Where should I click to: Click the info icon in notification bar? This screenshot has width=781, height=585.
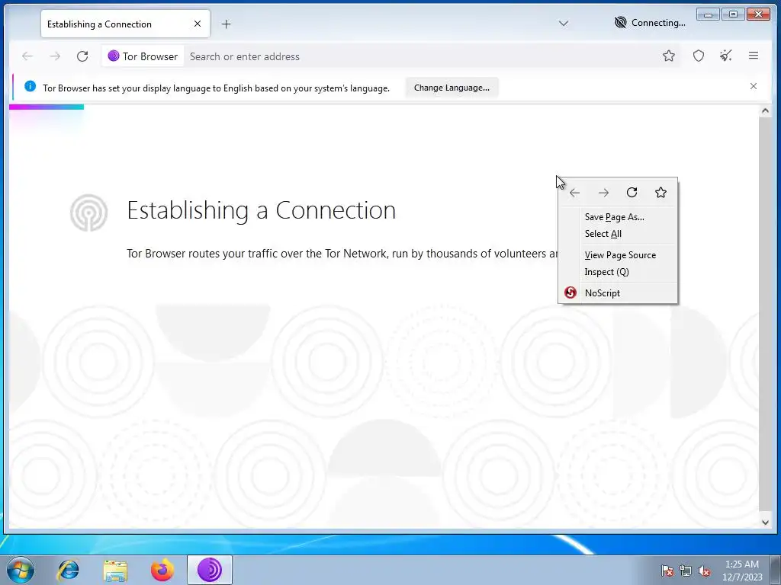click(30, 87)
